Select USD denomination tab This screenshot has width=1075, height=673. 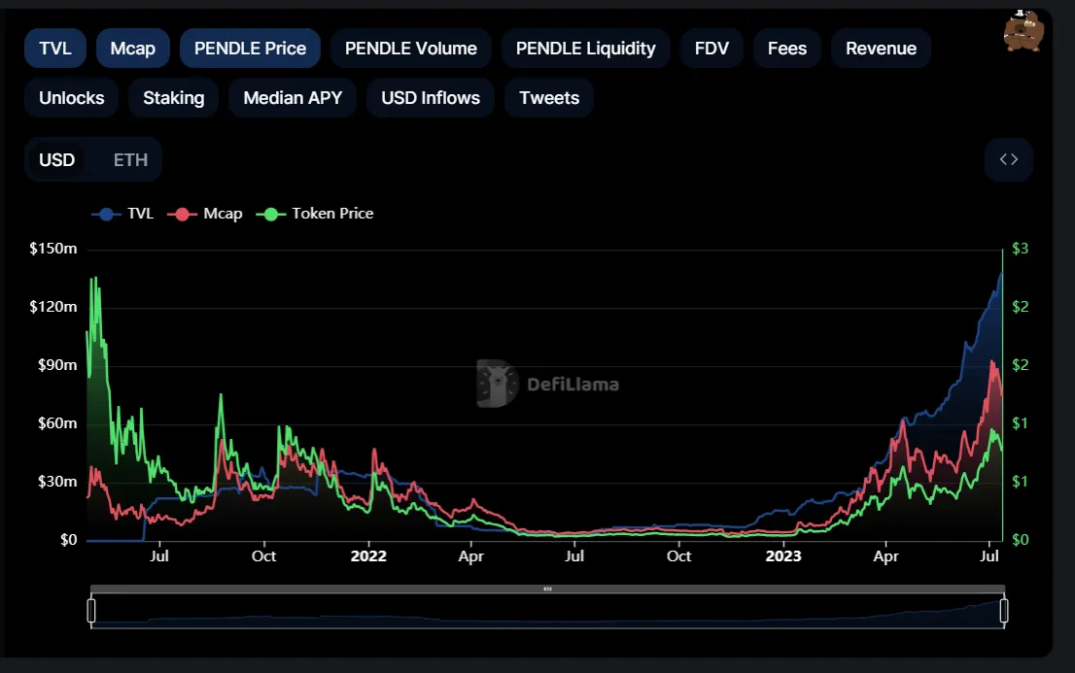(57, 159)
